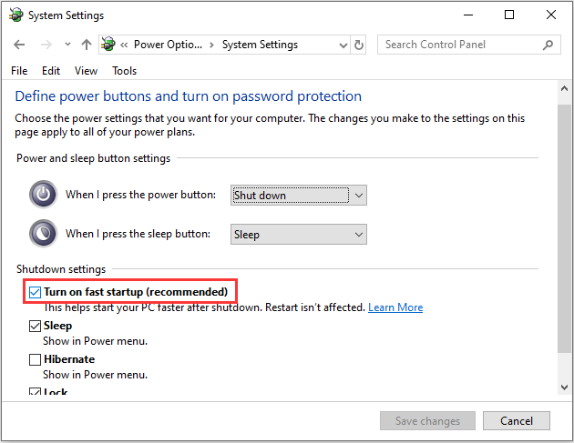Click the sleep button moon icon
The height and width of the screenshot is (443, 574).
click(x=43, y=233)
